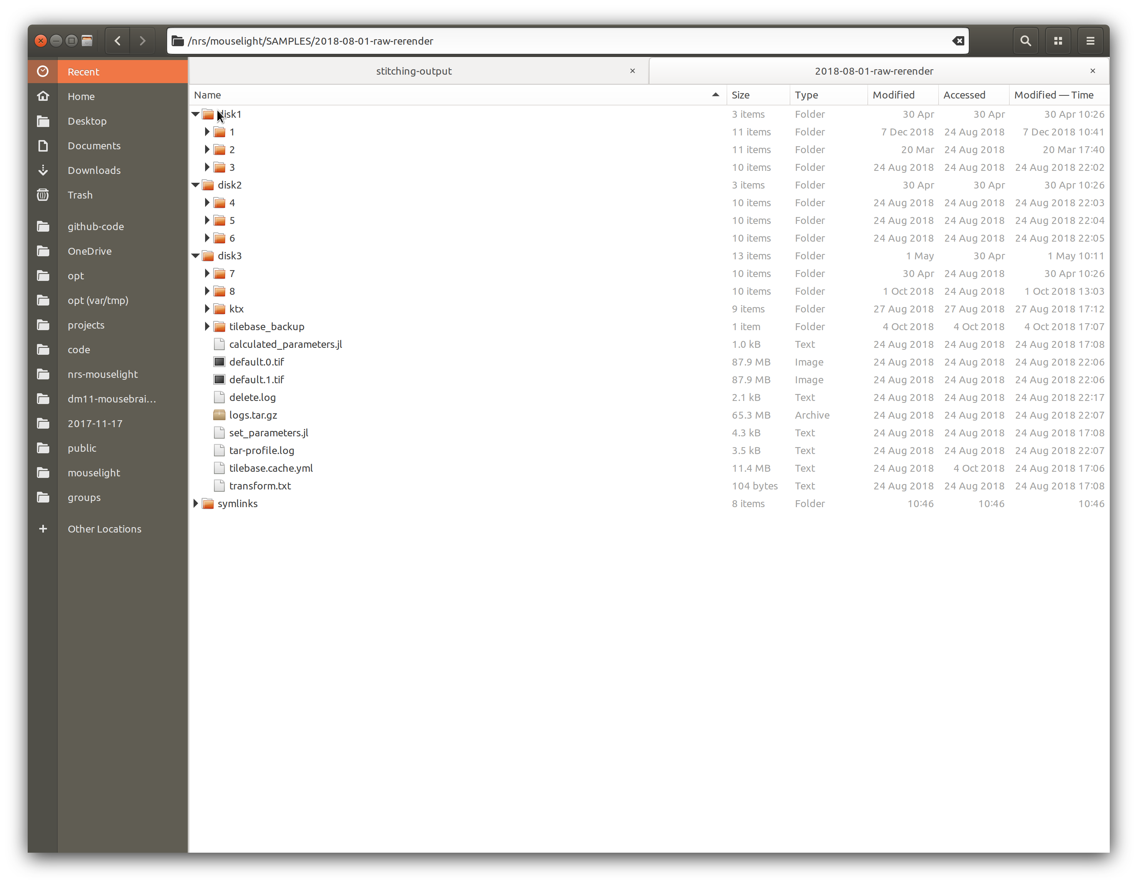Click the search magnifier icon in toolbar
The height and width of the screenshot is (885, 1139).
(x=1025, y=41)
